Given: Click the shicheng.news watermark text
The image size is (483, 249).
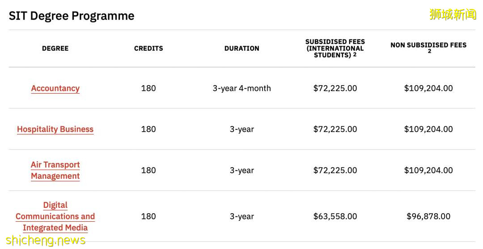Looking at the screenshot, I should pyautogui.click(x=46, y=240).
